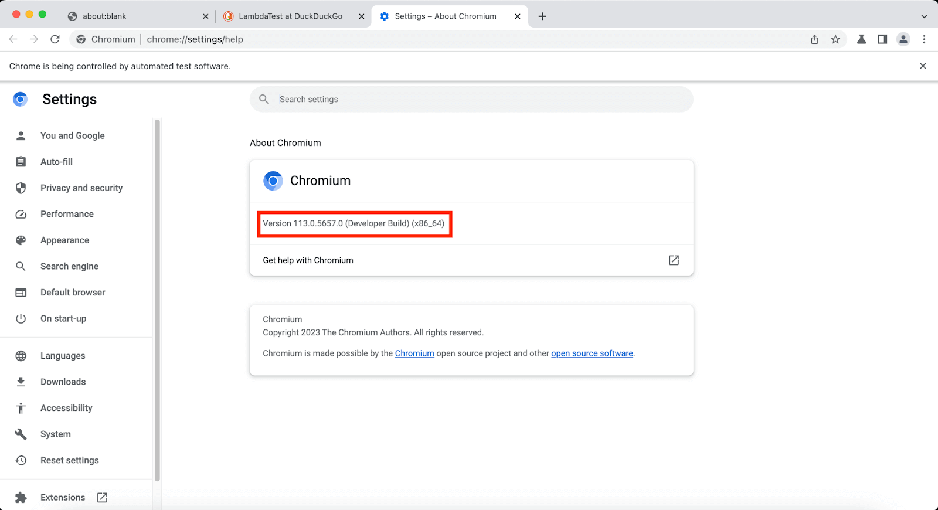Viewport: 938px width, 510px height.
Task: Open the Chrome Labs flask icon
Action: [861, 39]
